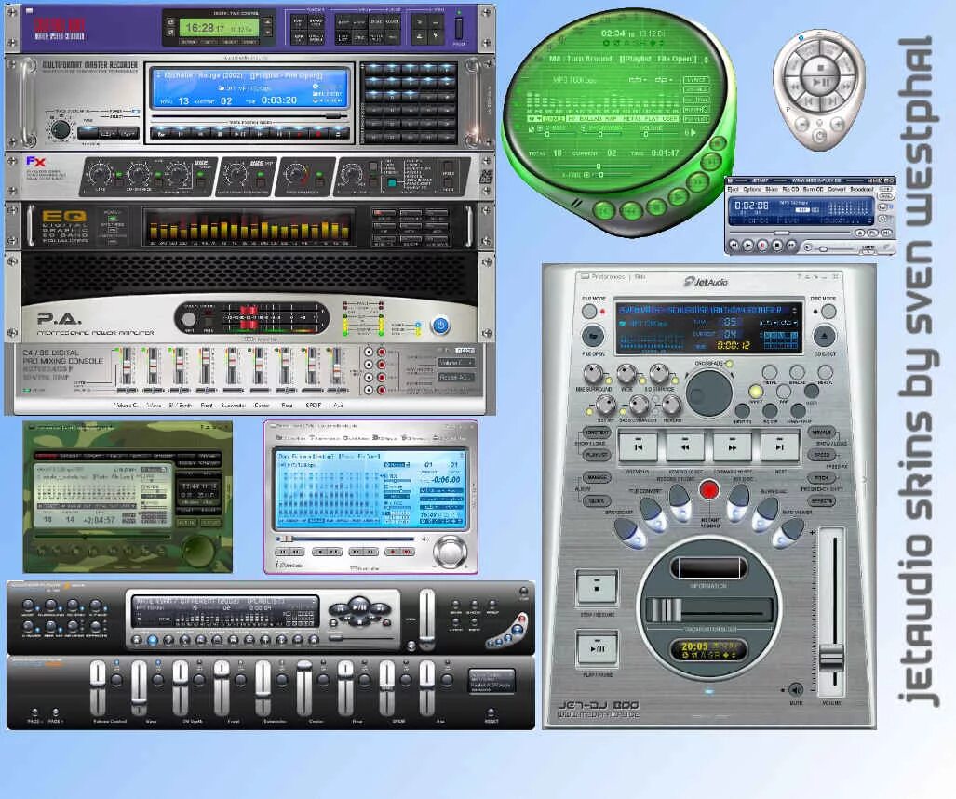Click the Info Viewer pedal button
956x799 pixels.
pyautogui.click(x=788, y=532)
